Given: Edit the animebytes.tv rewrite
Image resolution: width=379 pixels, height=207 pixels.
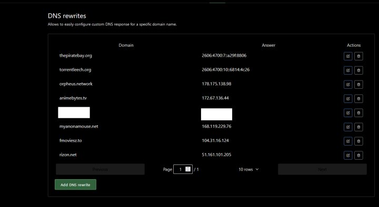Looking at the screenshot, I should 348,99.
